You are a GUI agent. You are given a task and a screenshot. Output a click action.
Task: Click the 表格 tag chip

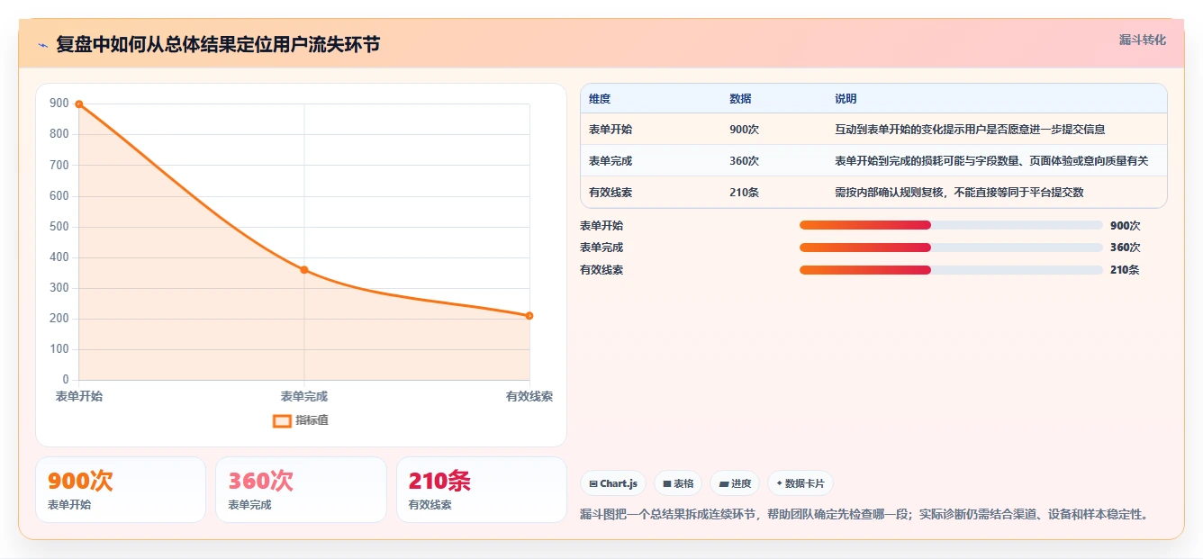click(678, 483)
